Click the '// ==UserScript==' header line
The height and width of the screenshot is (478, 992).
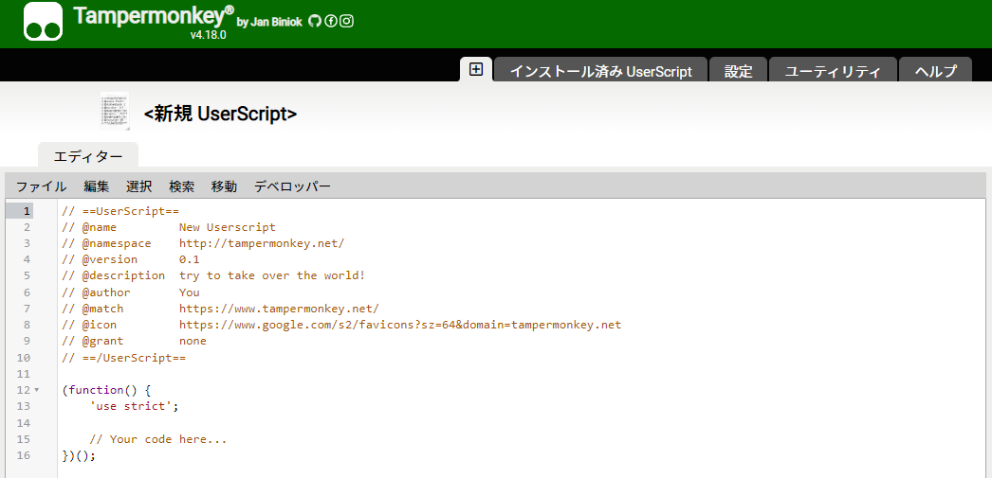click(120, 211)
